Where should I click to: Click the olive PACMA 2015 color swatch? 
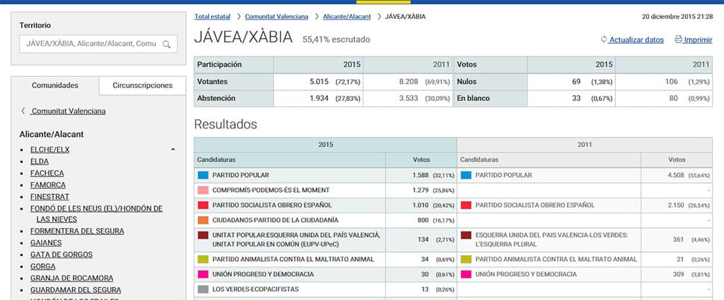203,260
